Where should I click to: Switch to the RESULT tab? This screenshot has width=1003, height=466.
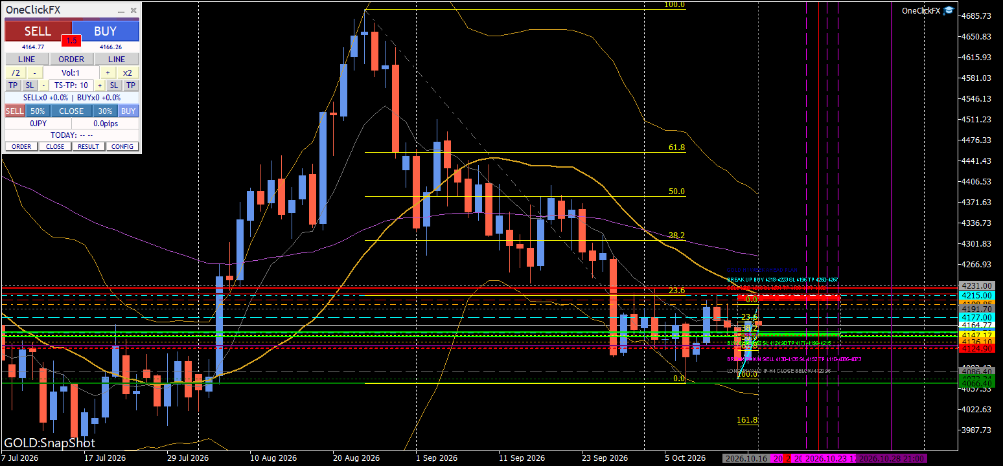[x=89, y=146]
